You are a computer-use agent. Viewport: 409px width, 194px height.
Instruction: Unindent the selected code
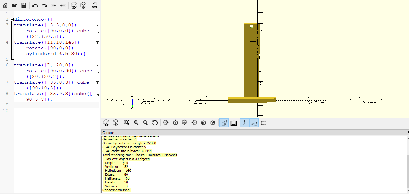[54, 5]
